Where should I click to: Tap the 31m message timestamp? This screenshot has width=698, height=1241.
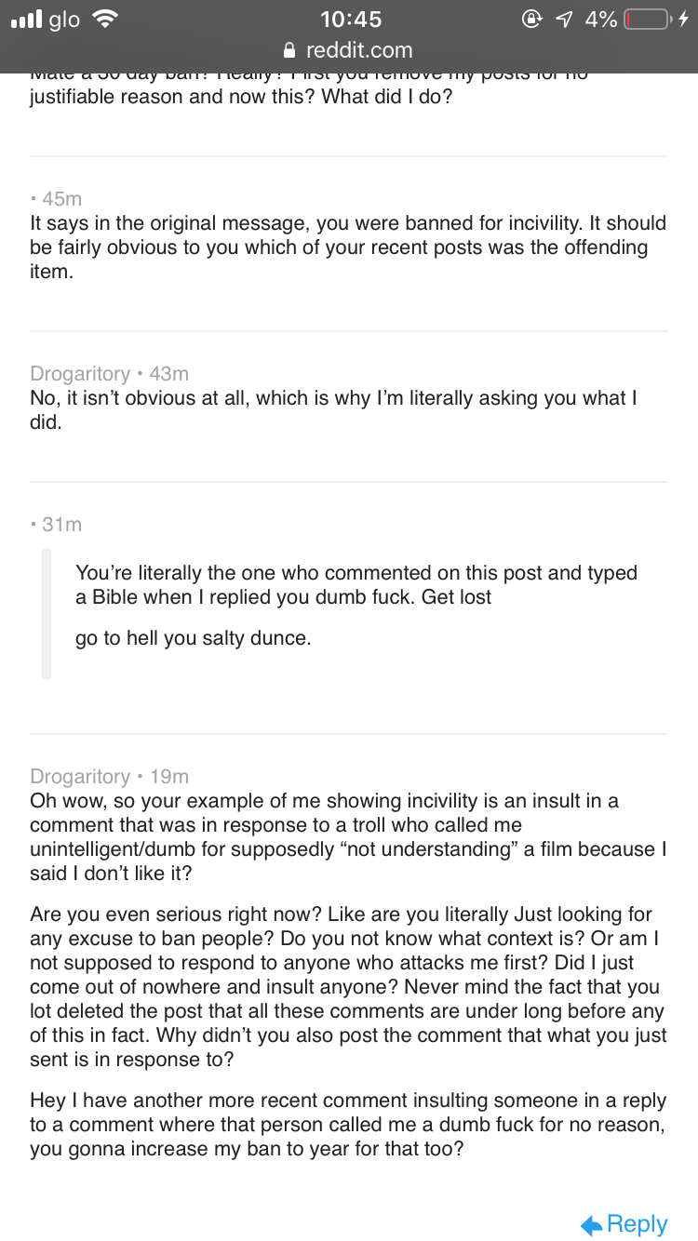tap(61, 525)
